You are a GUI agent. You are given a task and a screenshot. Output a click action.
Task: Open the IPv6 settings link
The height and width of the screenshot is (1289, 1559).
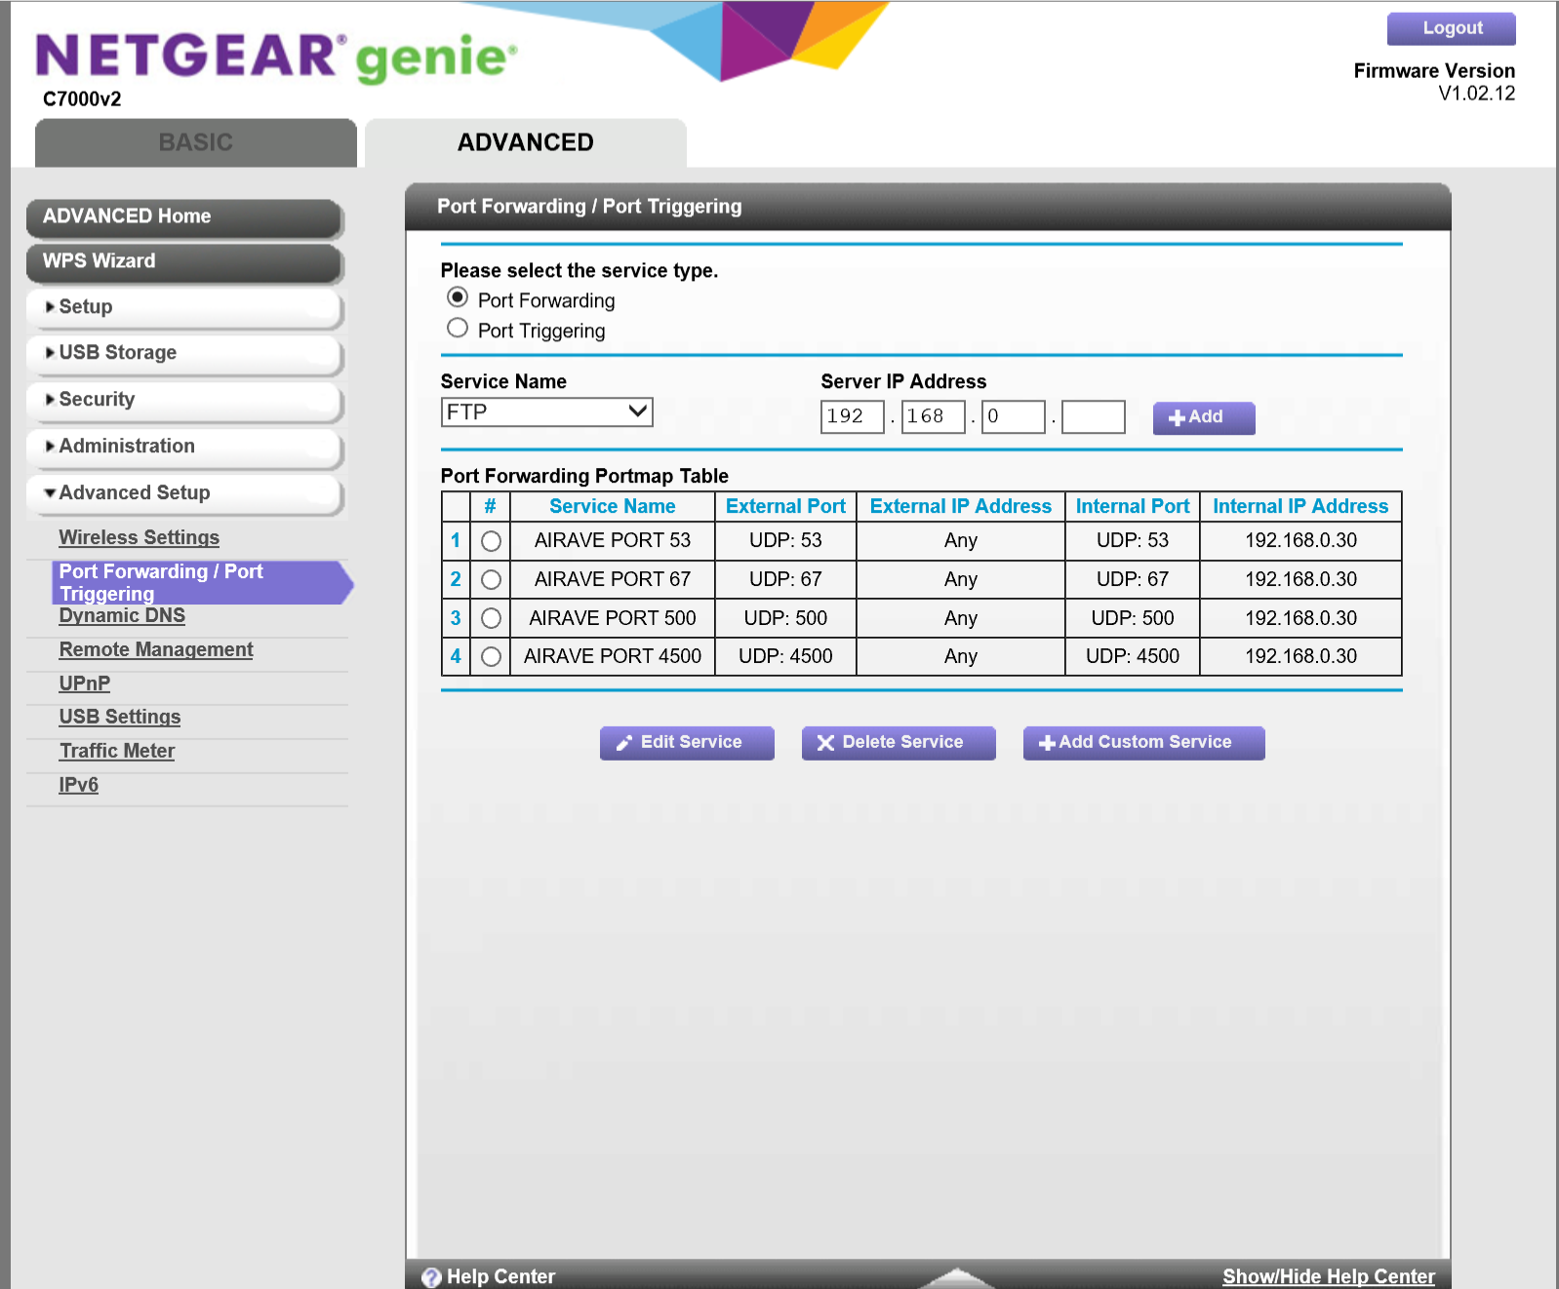point(79,785)
